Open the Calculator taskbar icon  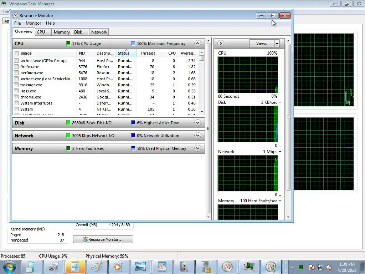(x=75, y=267)
